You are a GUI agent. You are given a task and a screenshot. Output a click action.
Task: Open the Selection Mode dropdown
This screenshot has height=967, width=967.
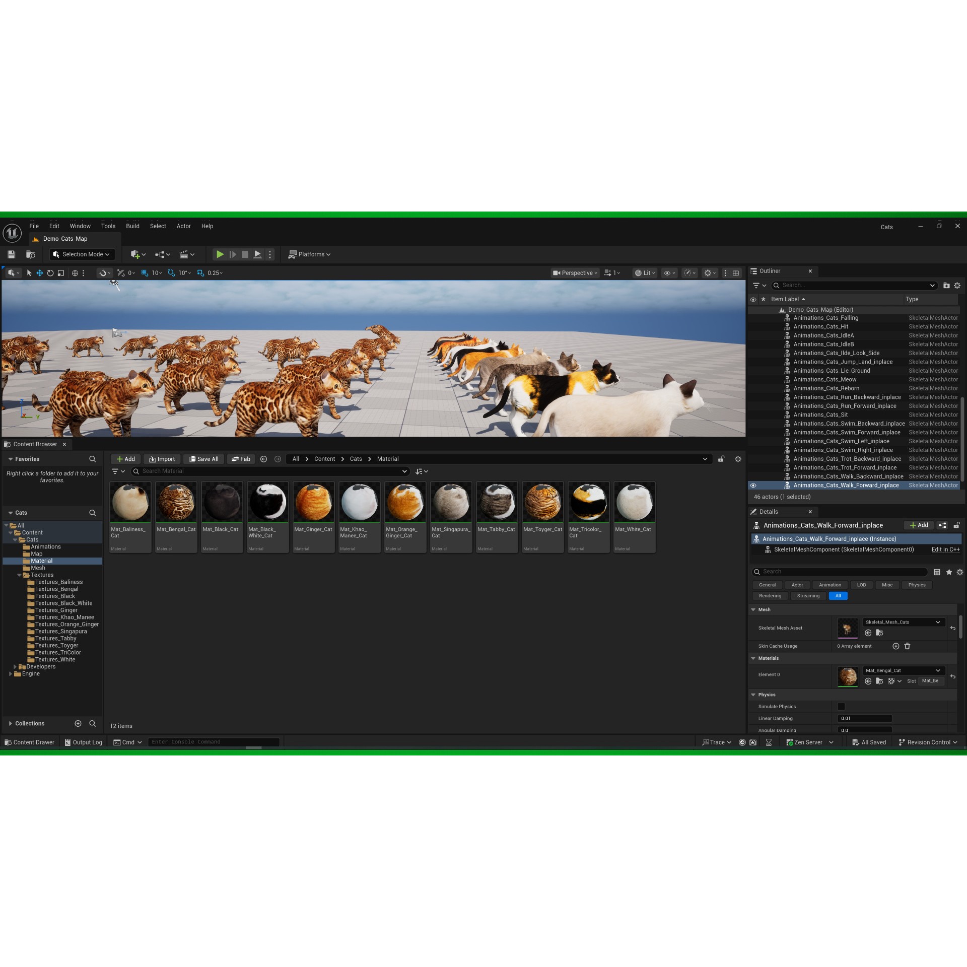pyautogui.click(x=82, y=254)
